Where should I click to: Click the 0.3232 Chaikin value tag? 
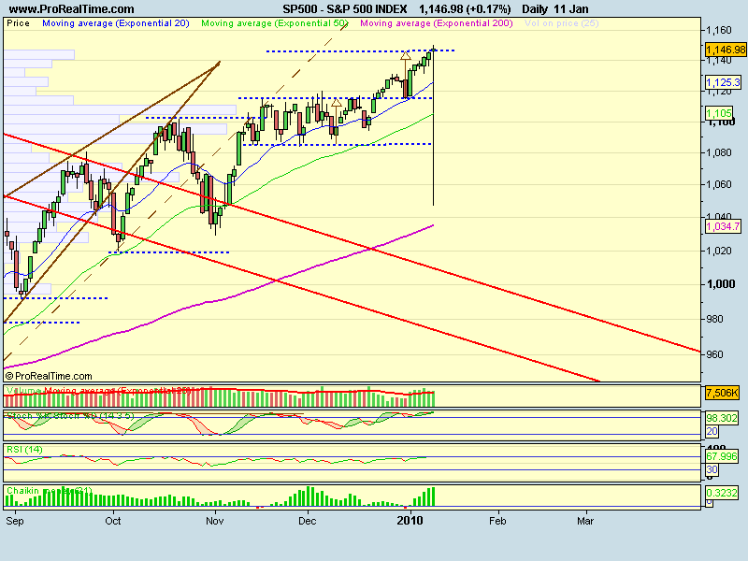pyautogui.click(x=722, y=493)
